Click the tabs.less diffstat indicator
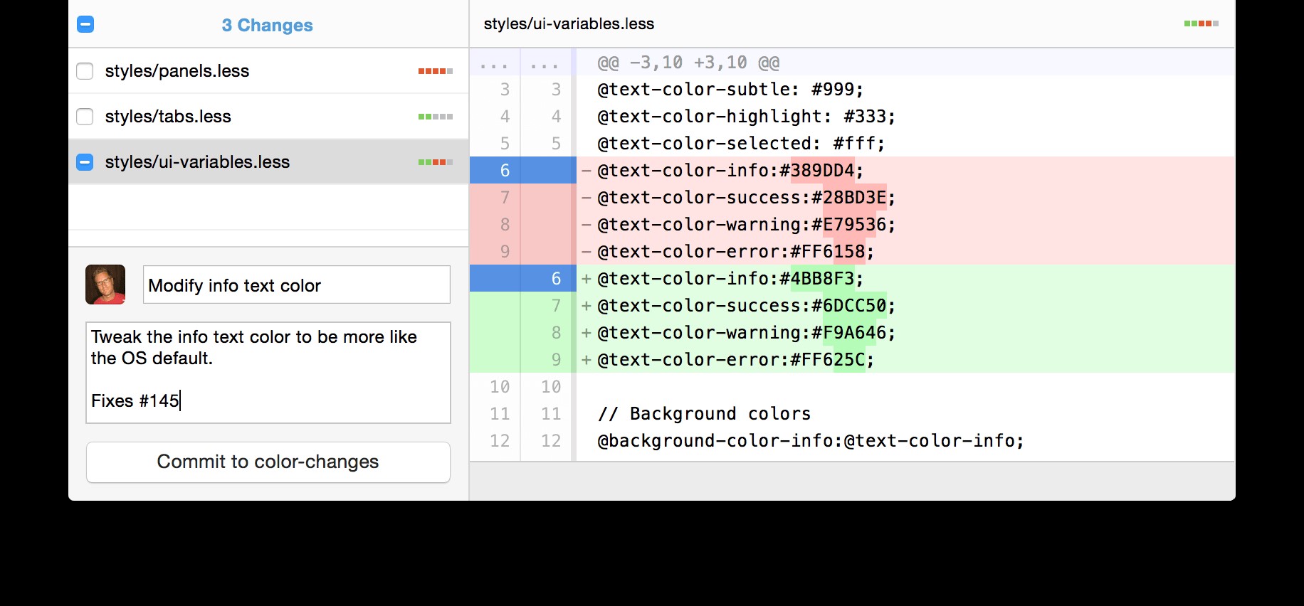The image size is (1304, 606). click(x=435, y=117)
